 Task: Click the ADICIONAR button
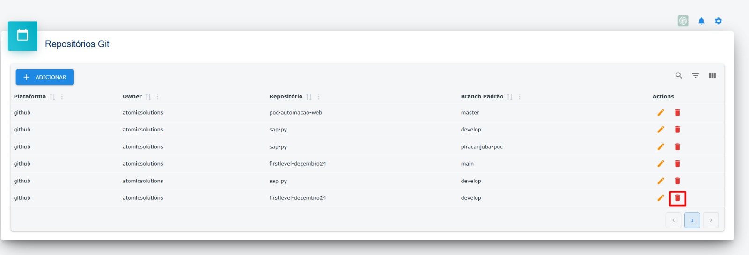45,77
